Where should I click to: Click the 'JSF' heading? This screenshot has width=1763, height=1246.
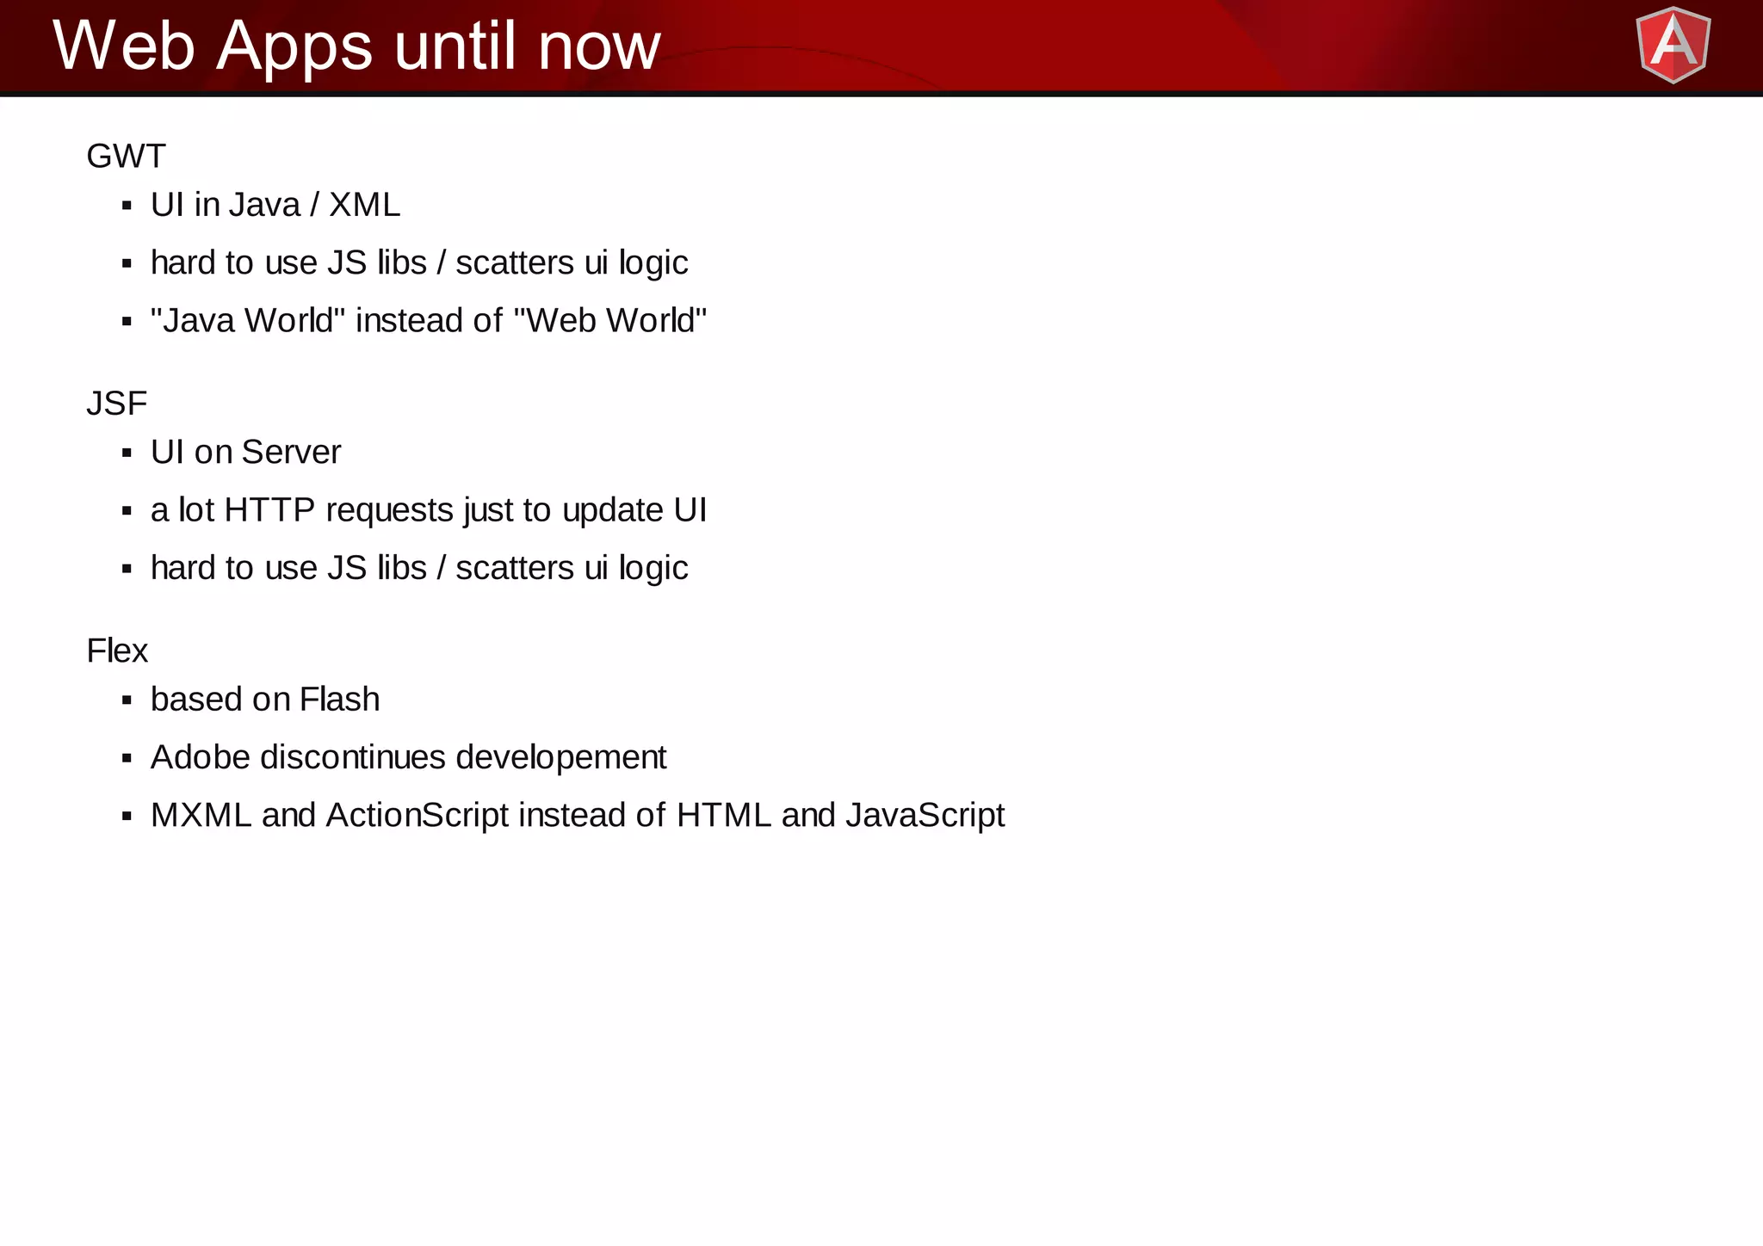tap(117, 403)
